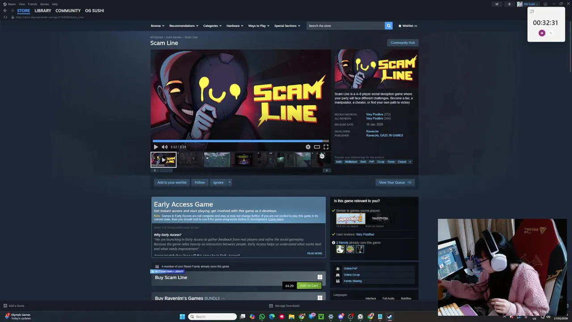Expand the Ways to Play menu
Screen dimensions: 572x322
pyautogui.click(x=259, y=25)
